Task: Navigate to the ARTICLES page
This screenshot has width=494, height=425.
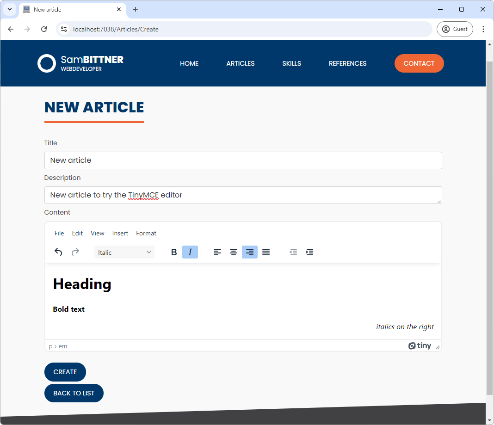Action: [240, 63]
